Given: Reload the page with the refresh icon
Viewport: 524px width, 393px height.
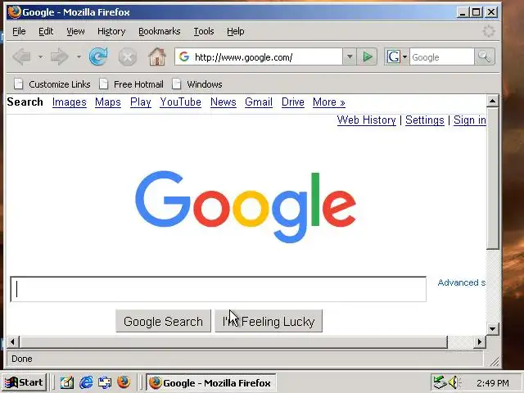Looking at the screenshot, I should [98, 56].
